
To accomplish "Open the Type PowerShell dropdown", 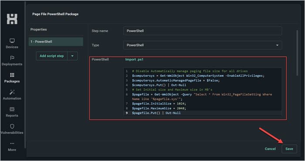I will (203, 45).
